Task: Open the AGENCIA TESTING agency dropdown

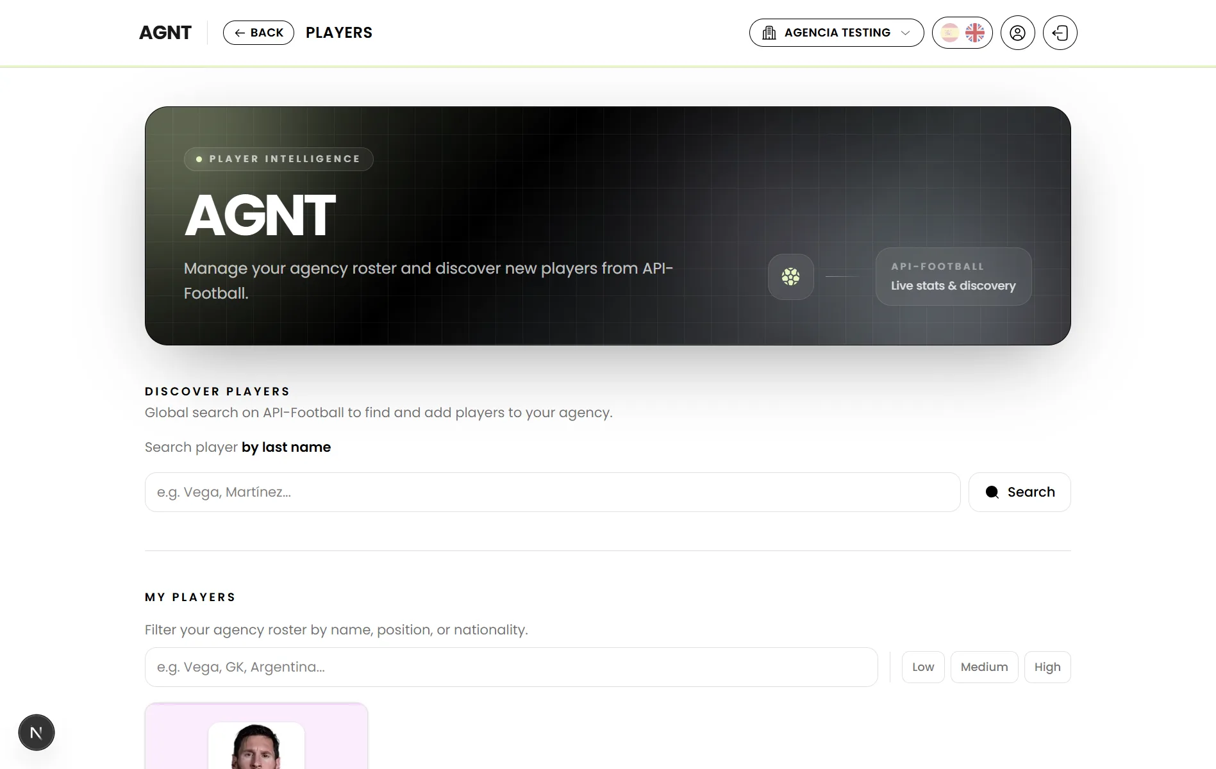Action: tap(837, 33)
